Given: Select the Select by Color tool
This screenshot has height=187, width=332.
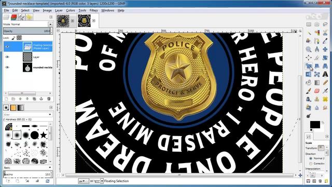Looking at the screenshot, I should point(317,33).
